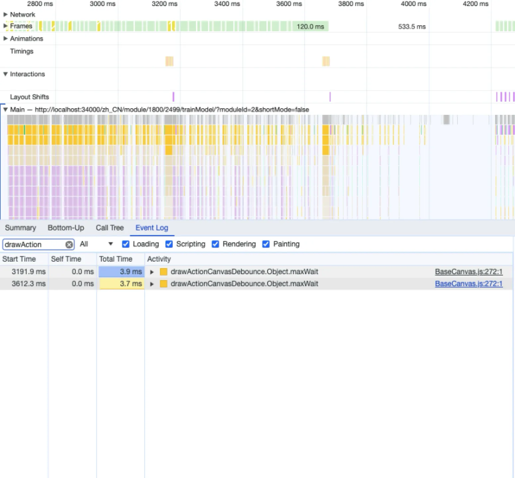Turn off the Painting checkbox
Image resolution: width=515 pixels, height=478 pixels.
coord(266,244)
